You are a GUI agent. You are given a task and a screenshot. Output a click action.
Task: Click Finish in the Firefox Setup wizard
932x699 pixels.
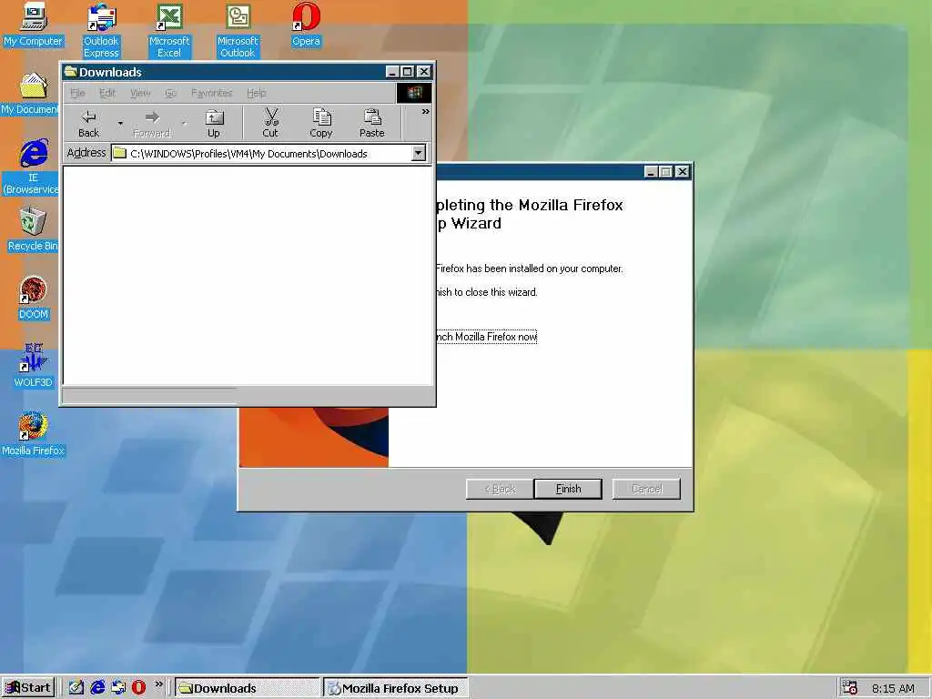(x=568, y=489)
